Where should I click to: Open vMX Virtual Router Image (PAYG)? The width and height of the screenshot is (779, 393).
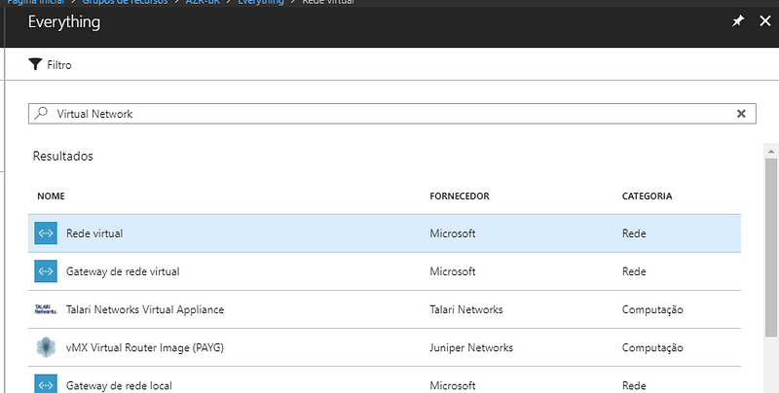pos(385,347)
